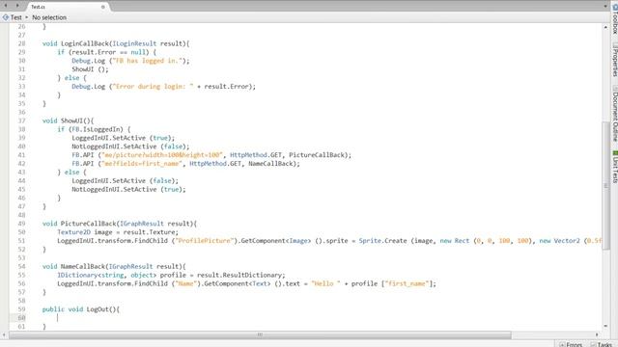
Task: Close the Test.cs tab
Action: tap(103, 7)
